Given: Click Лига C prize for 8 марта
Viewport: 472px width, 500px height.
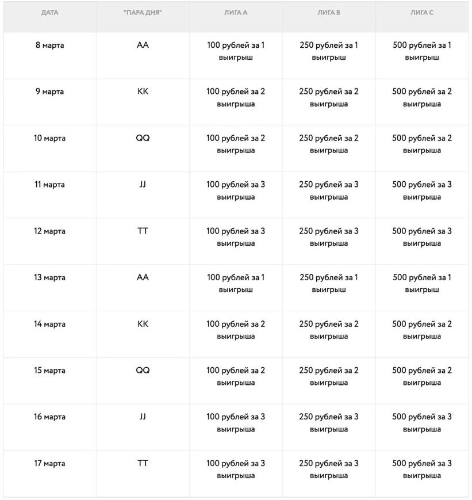Looking at the screenshot, I should 422,51.
